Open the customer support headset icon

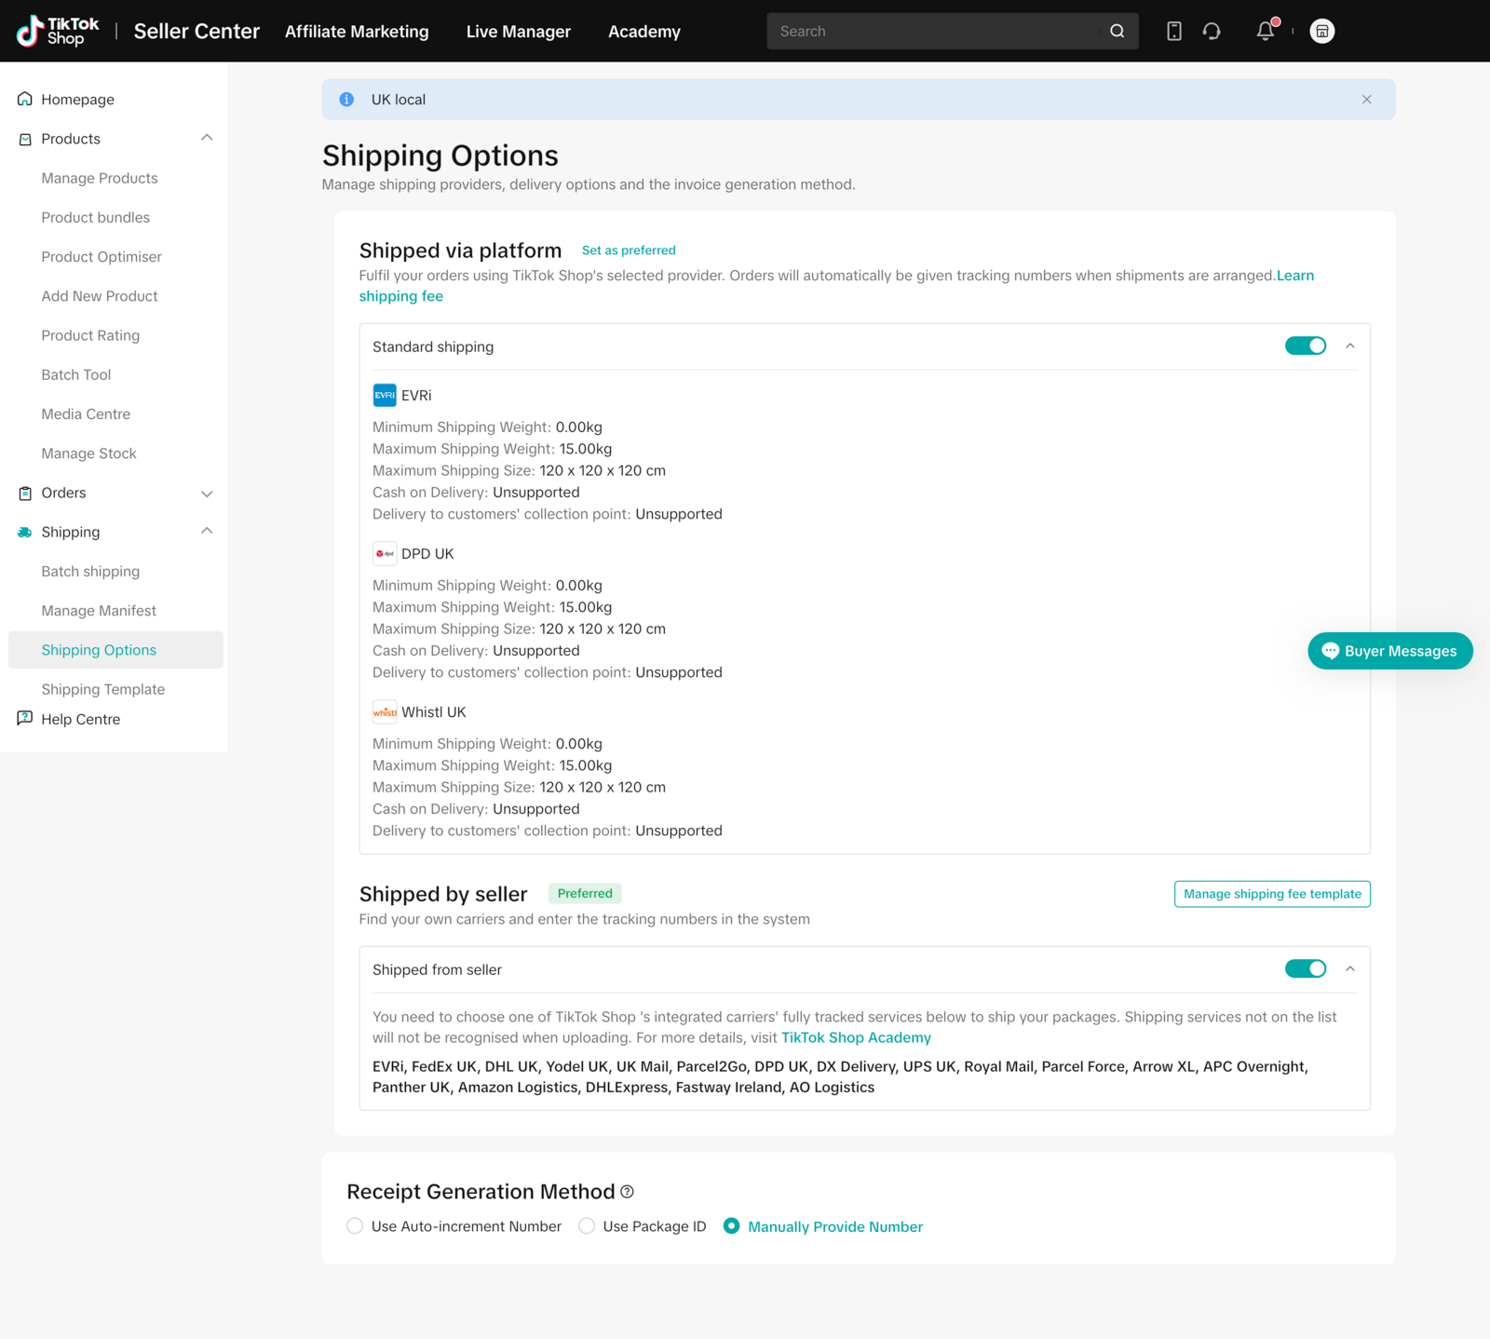tap(1211, 31)
